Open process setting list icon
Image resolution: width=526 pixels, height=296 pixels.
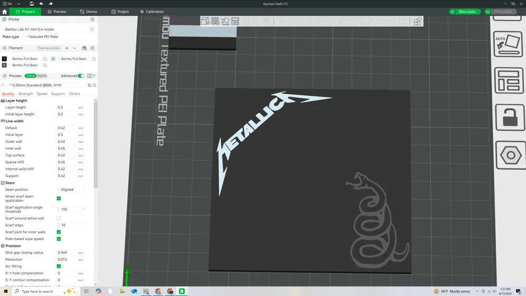[89, 76]
